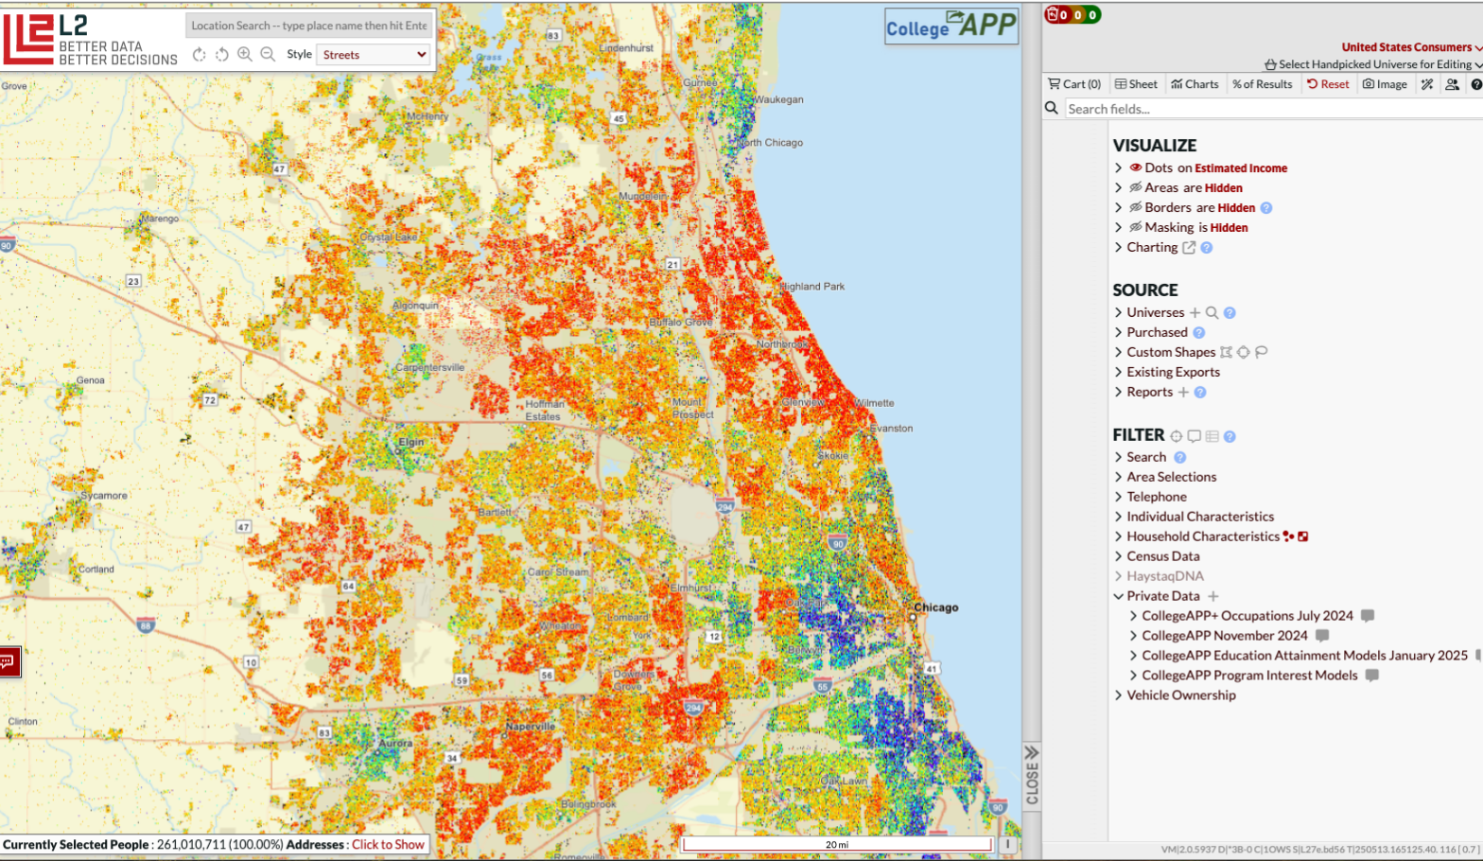
Task: Rotate the map clockwise
Action: 199,55
